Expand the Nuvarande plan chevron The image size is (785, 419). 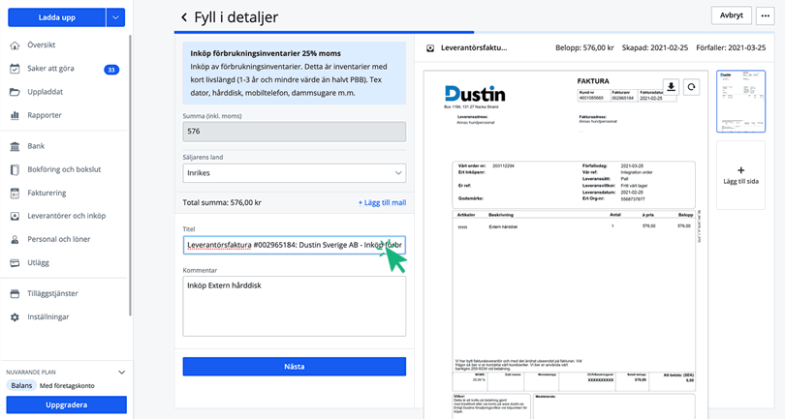121,372
